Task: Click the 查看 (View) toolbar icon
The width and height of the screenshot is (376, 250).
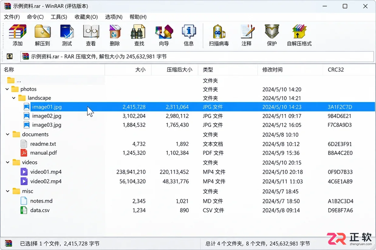Action: click(91, 32)
